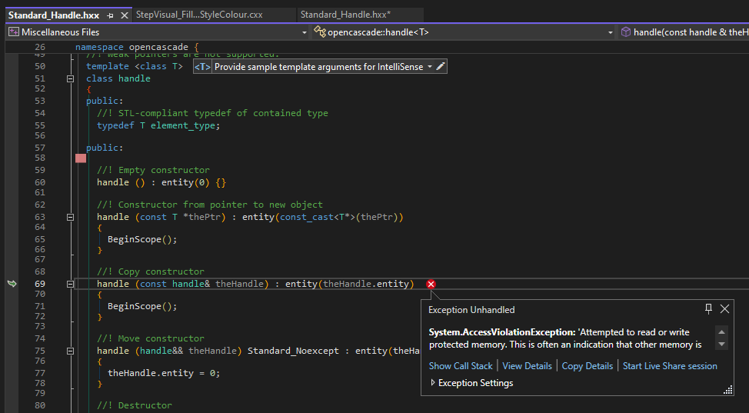The width and height of the screenshot is (749, 413).
Task: Click the <T> template IntelliSense icon
Action: click(201, 67)
